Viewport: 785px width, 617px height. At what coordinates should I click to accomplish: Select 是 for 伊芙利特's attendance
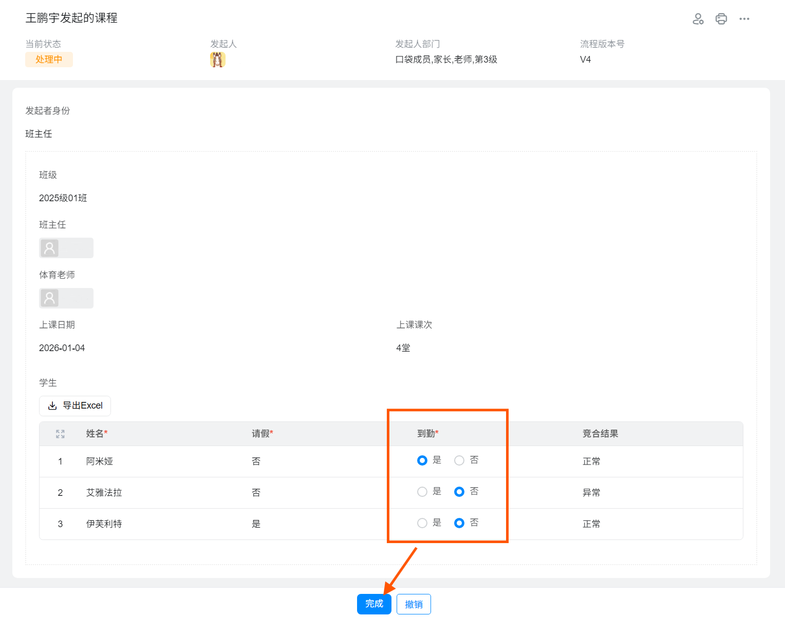click(x=422, y=523)
